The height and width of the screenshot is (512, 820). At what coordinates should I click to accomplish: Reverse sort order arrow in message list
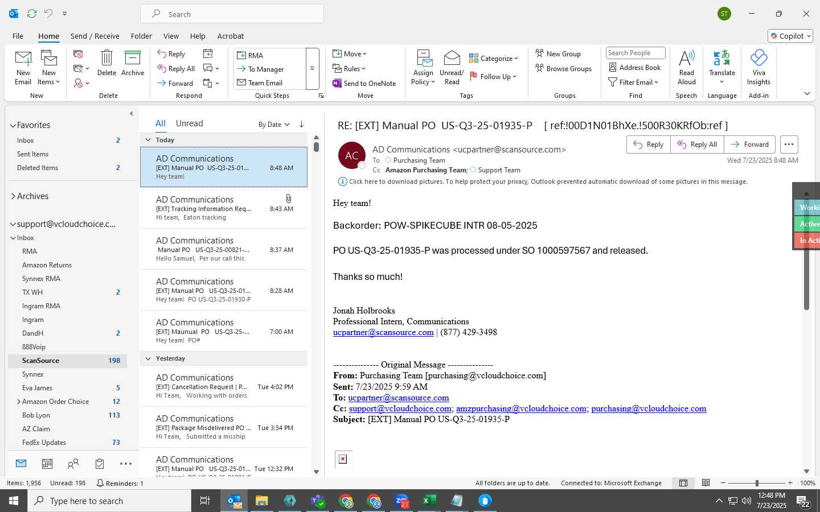[x=301, y=124]
